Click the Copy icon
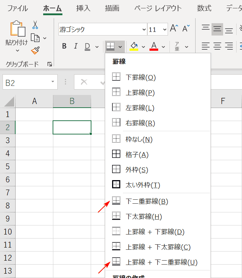The width and height of the screenshot is (242, 278). click(x=35, y=38)
